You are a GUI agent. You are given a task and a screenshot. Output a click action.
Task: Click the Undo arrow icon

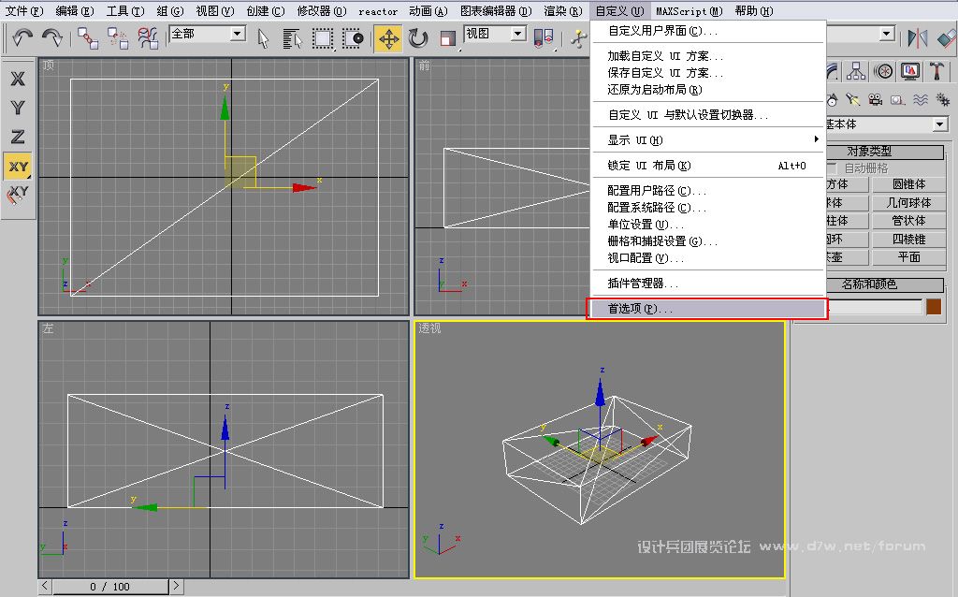click(x=22, y=37)
